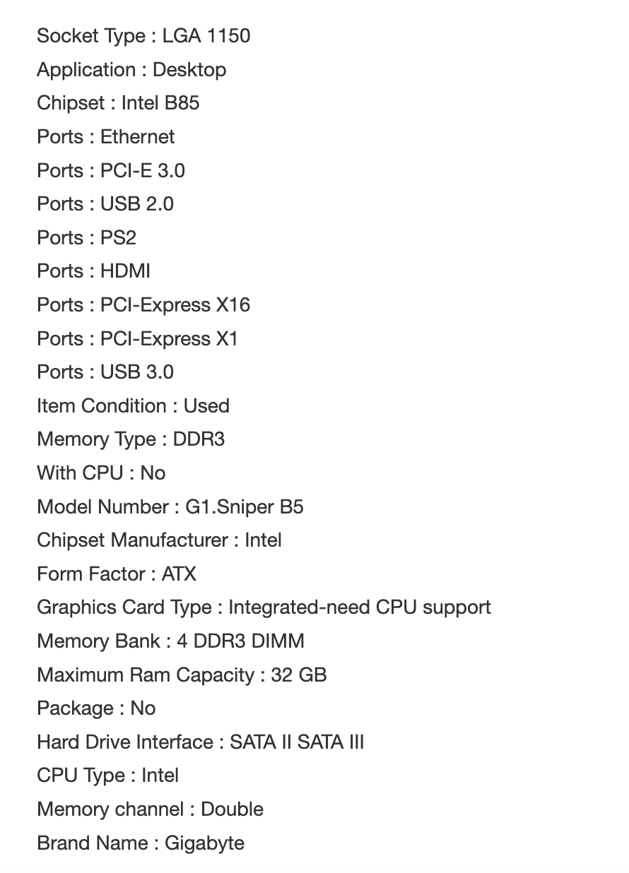This screenshot has width=629, height=873.
Task: Click the Graphics Card Type line
Action: (x=264, y=607)
